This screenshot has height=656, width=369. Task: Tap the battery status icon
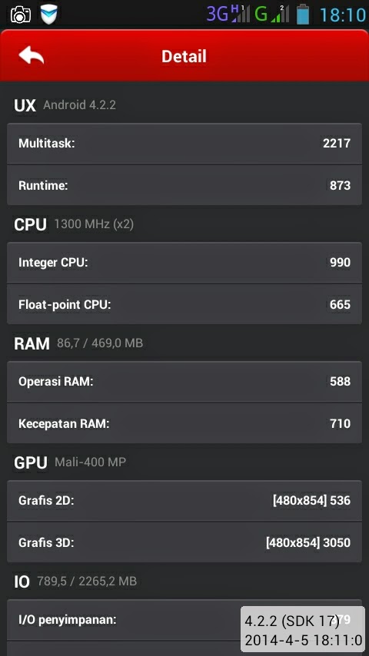pos(303,14)
